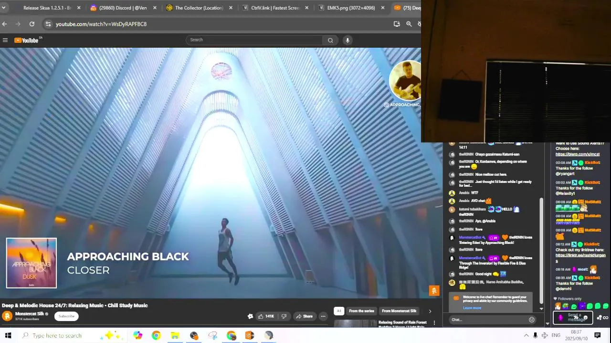Switch to the Discord @Ven tab
Viewport: 611px width, 343px height.
(123, 8)
